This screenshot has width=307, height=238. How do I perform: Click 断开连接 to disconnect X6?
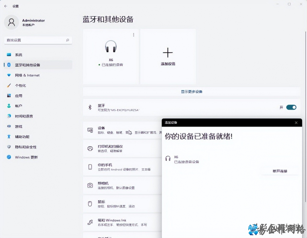pos(280,171)
